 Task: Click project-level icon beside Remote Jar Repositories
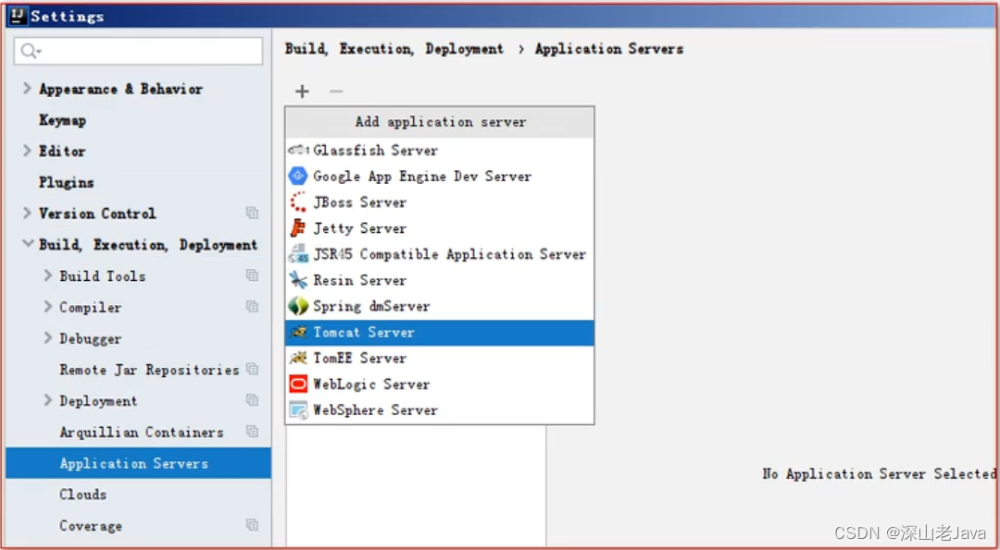click(x=253, y=369)
